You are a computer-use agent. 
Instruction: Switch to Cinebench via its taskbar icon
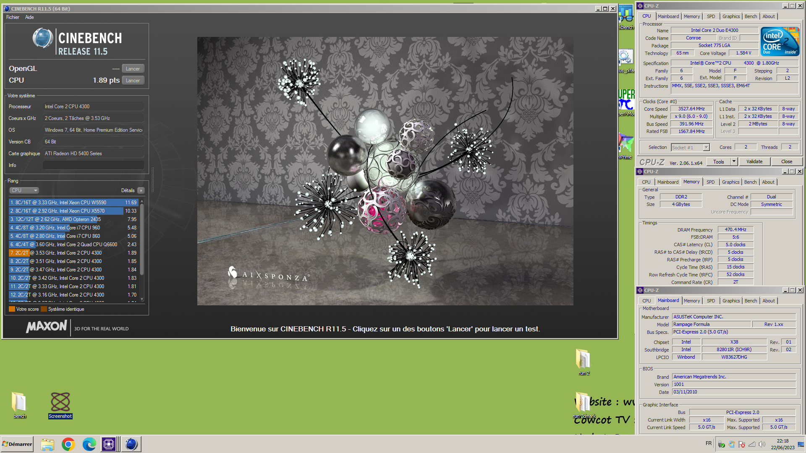coord(131,444)
